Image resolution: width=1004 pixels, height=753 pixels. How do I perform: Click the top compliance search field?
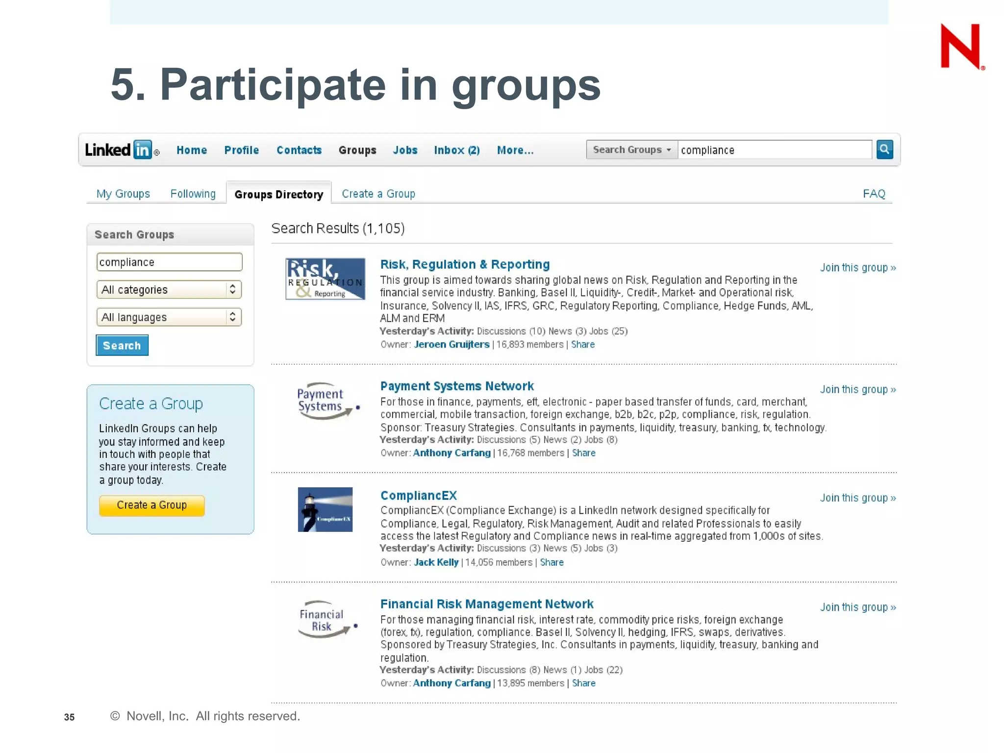pyautogui.click(x=775, y=150)
